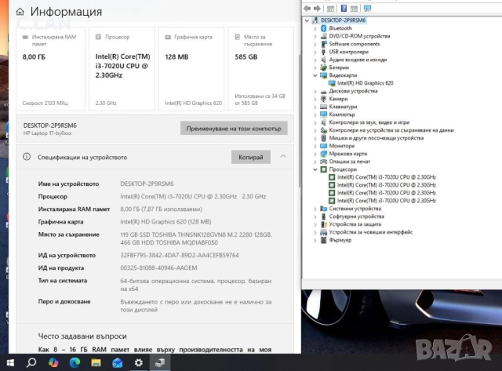Click the Видеокарти display adapter icon
Viewport: 502px width, 371px height.
[324, 75]
